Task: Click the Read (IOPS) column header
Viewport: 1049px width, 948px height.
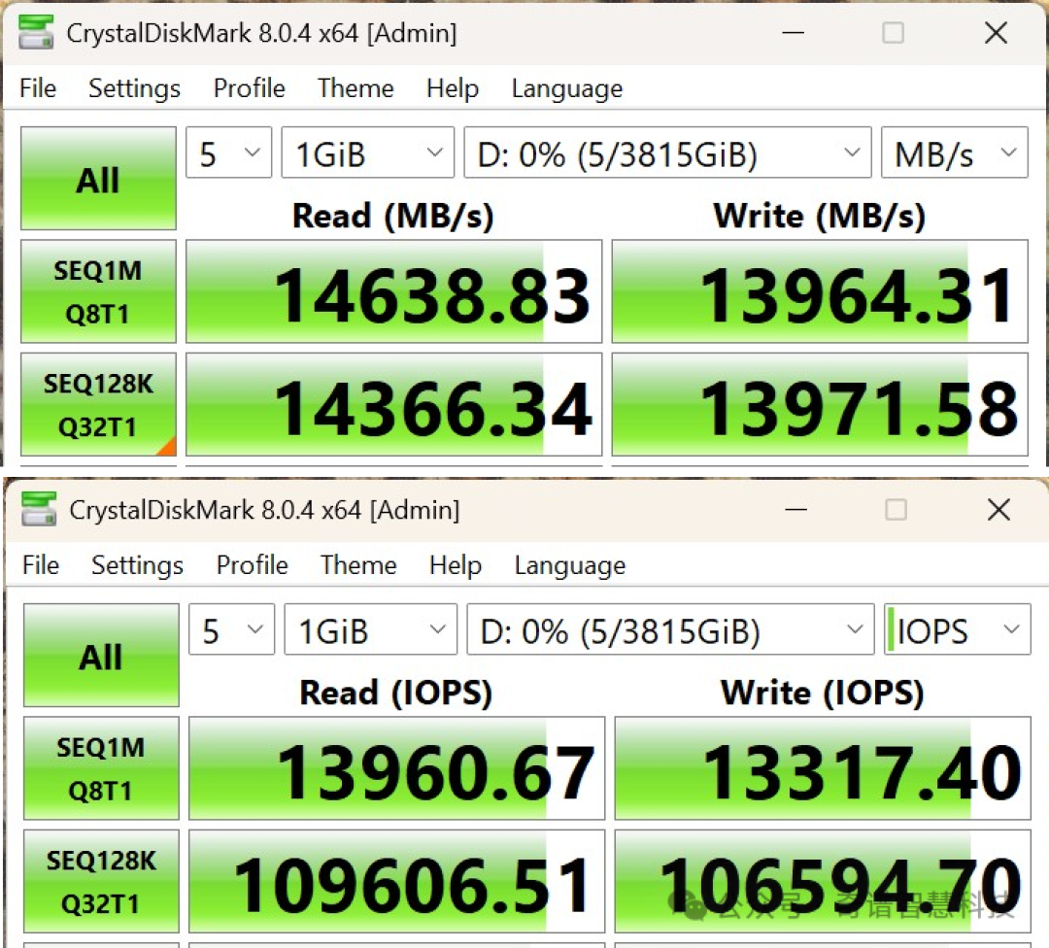Action: 396,694
